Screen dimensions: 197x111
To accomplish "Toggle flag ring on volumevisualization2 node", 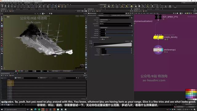I will pyautogui.click(x=135, y=23).
